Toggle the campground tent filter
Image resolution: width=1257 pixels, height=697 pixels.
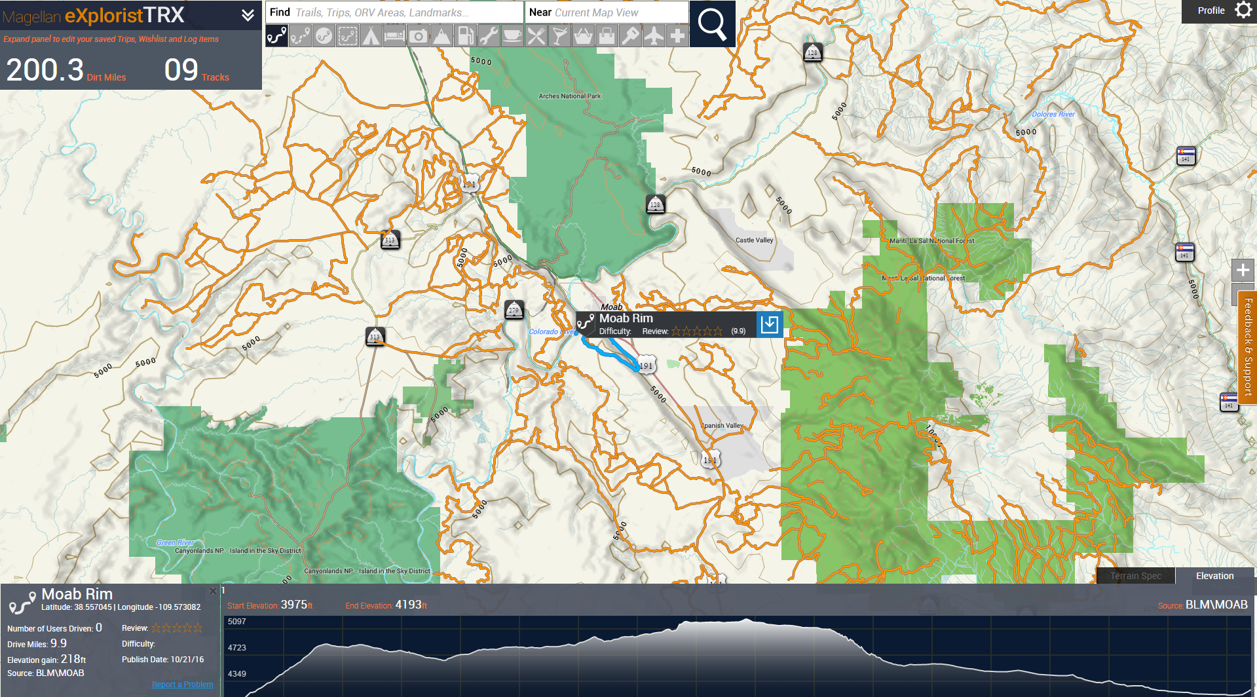click(x=371, y=35)
